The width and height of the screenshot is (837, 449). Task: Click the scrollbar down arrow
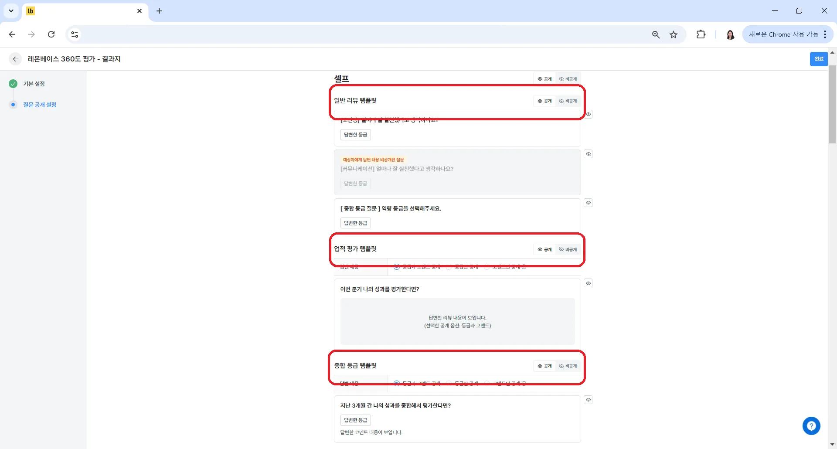(832, 445)
